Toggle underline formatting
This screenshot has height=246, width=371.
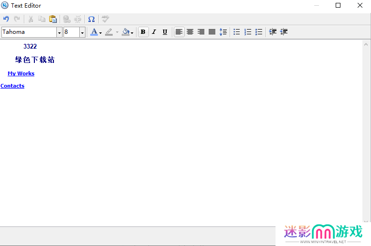point(165,31)
